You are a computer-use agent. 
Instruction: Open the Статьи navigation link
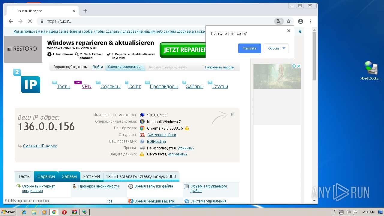(x=220, y=86)
